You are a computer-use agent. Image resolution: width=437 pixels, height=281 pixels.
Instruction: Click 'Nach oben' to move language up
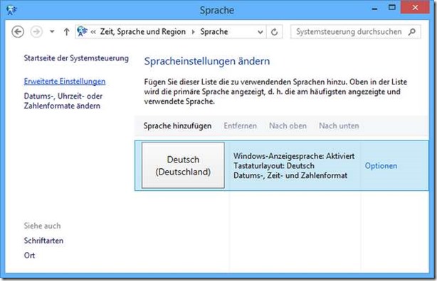coord(288,126)
